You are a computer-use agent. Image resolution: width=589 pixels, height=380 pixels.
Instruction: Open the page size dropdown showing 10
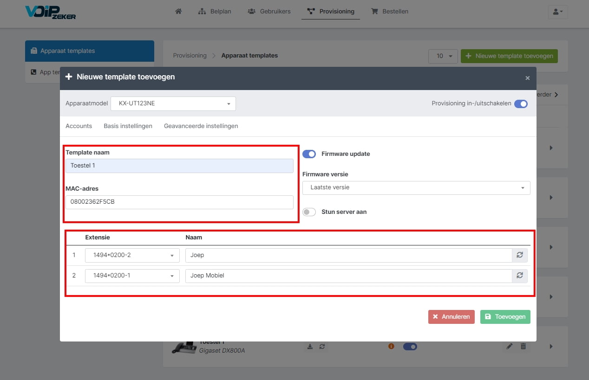coord(443,56)
